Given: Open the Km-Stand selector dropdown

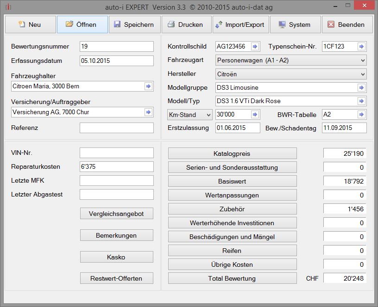Looking at the screenshot, I should tap(190, 115).
